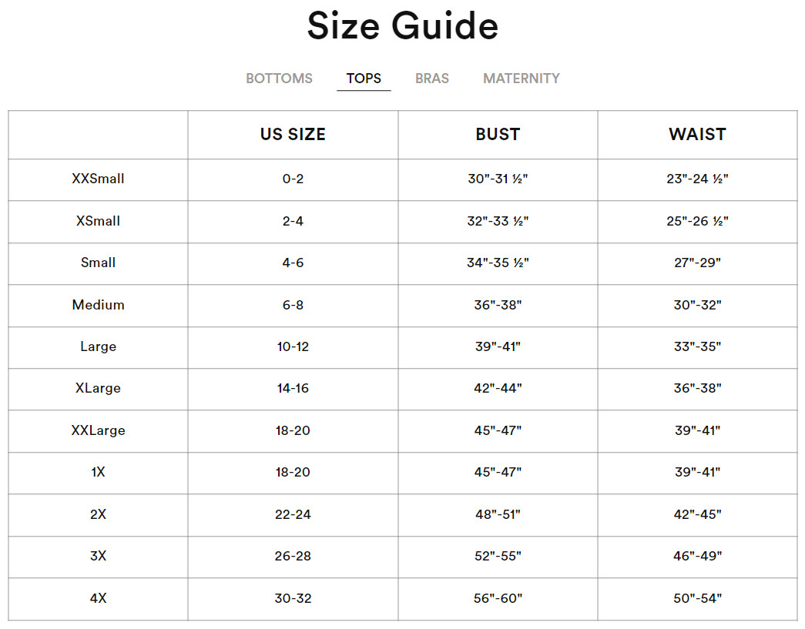
Task: Click the Medium size label
Action: (98, 305)
